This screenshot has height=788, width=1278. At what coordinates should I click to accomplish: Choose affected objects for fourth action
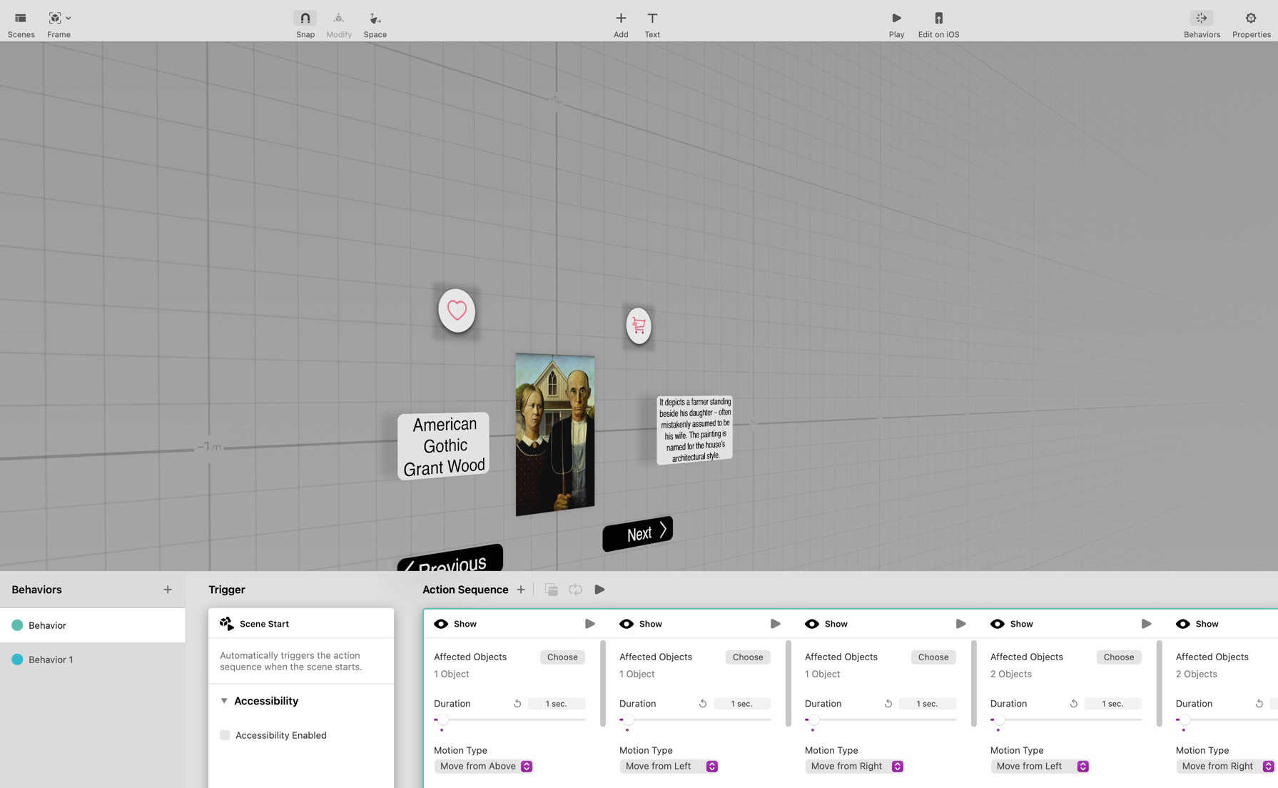coord(1119,657)
